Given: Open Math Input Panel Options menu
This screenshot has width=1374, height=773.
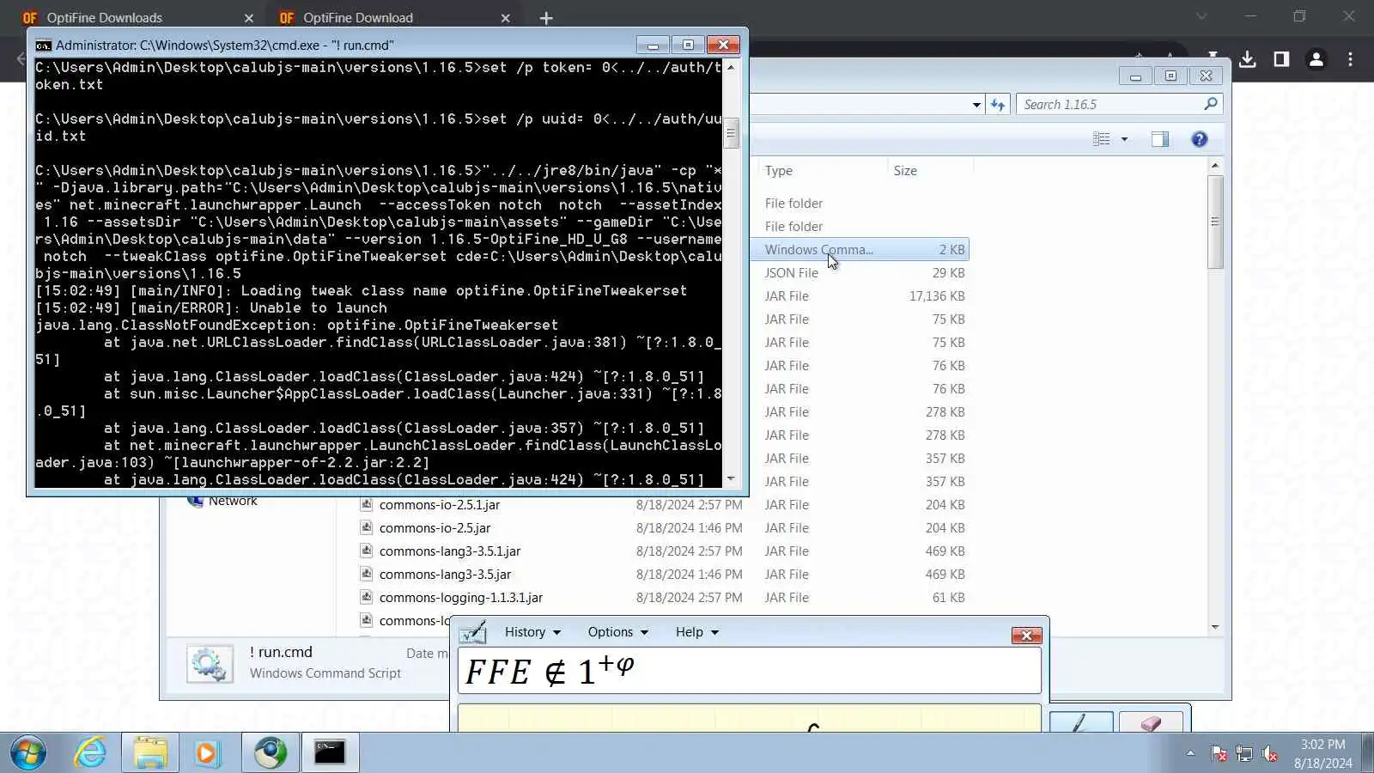Looking at the screenshot, I should (x=617, y=632).
